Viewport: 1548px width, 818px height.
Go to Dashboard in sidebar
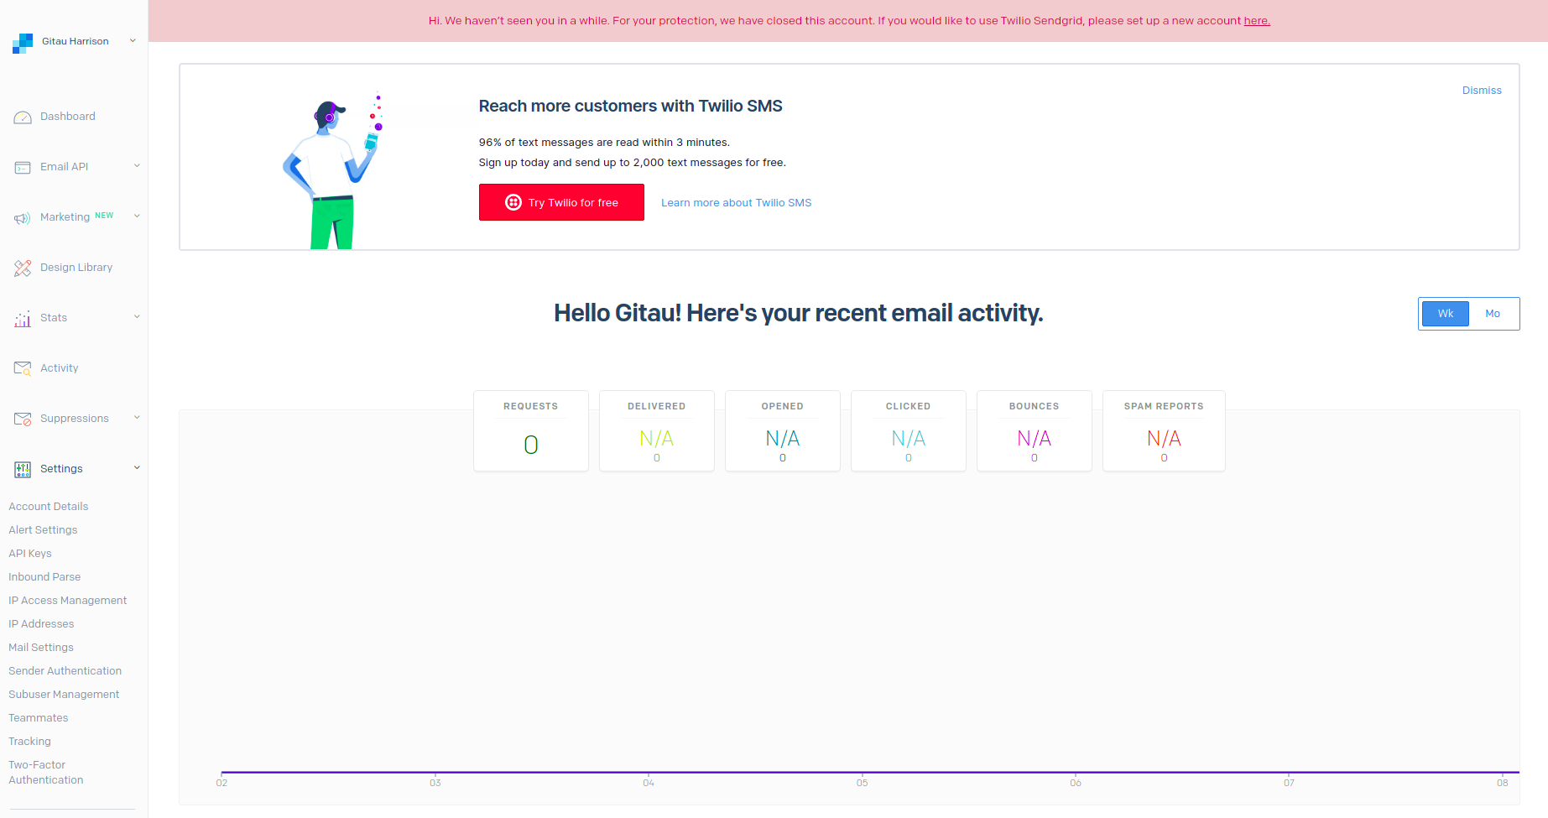point(68,117)
